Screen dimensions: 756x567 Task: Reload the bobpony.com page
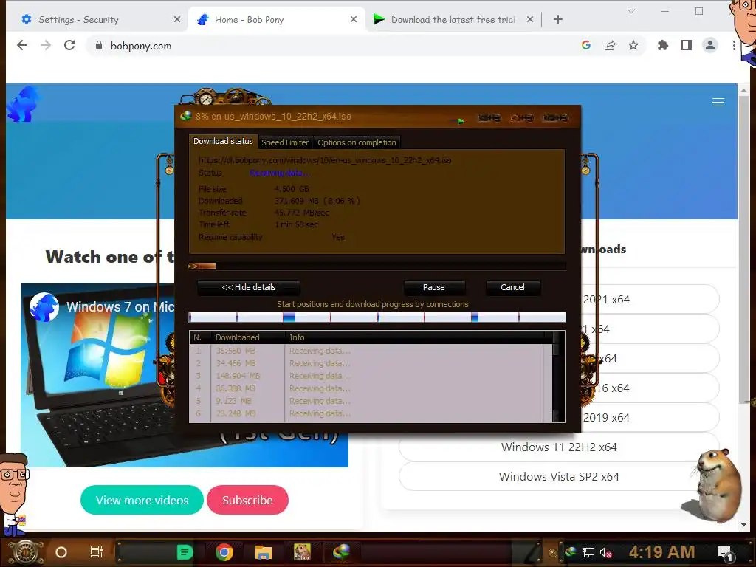(69, 45)
